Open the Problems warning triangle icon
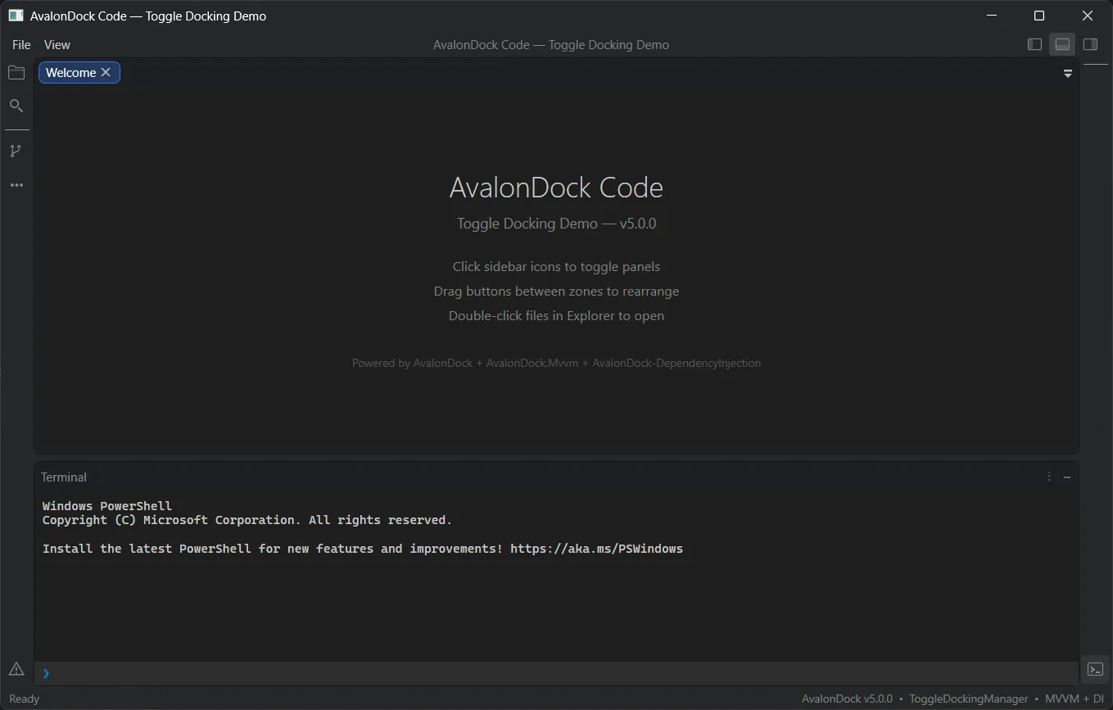The width and height of the screenshot is (1113, 710). click(16, 669)
